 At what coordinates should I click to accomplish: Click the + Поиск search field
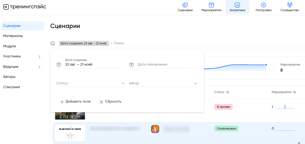[117, 43]
